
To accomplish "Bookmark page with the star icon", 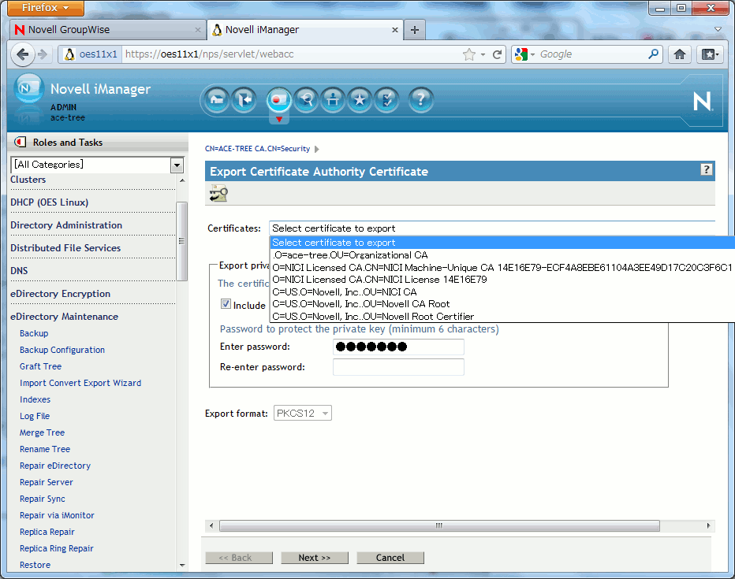I will pyautogui.click(x=468, y=54).
